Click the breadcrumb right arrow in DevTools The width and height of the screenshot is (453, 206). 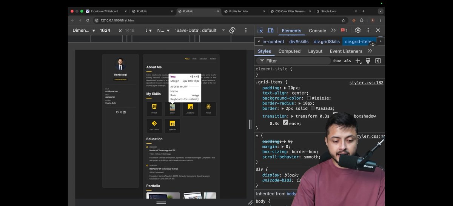(x=381, y=42)
